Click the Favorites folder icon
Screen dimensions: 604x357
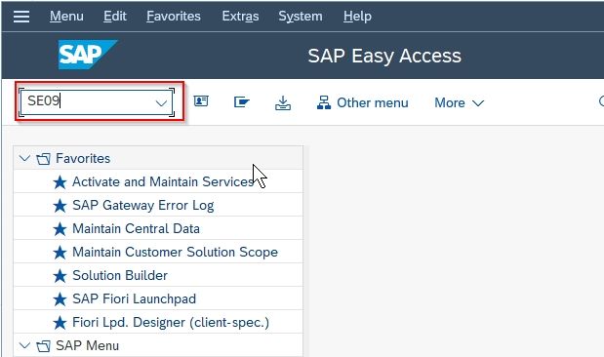43,159
